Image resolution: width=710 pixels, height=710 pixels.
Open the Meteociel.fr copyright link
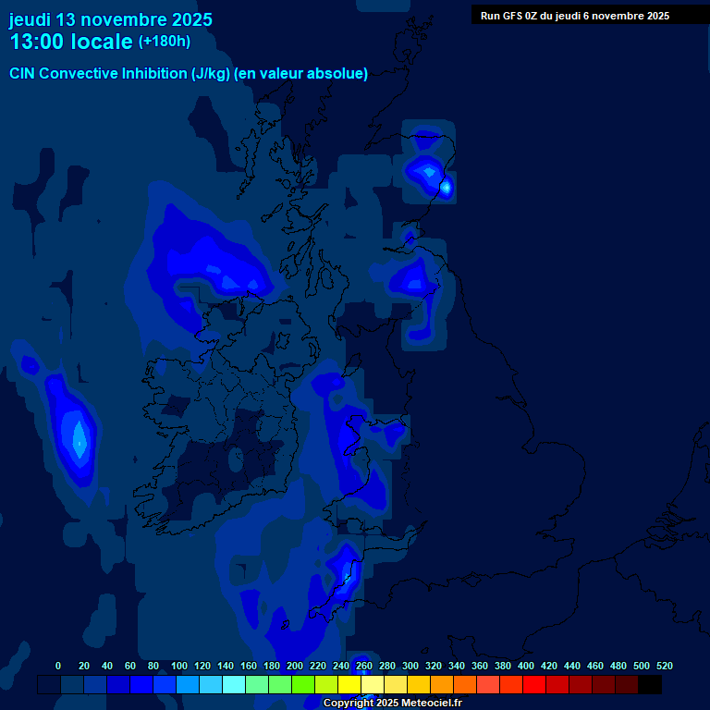point(392,704)
